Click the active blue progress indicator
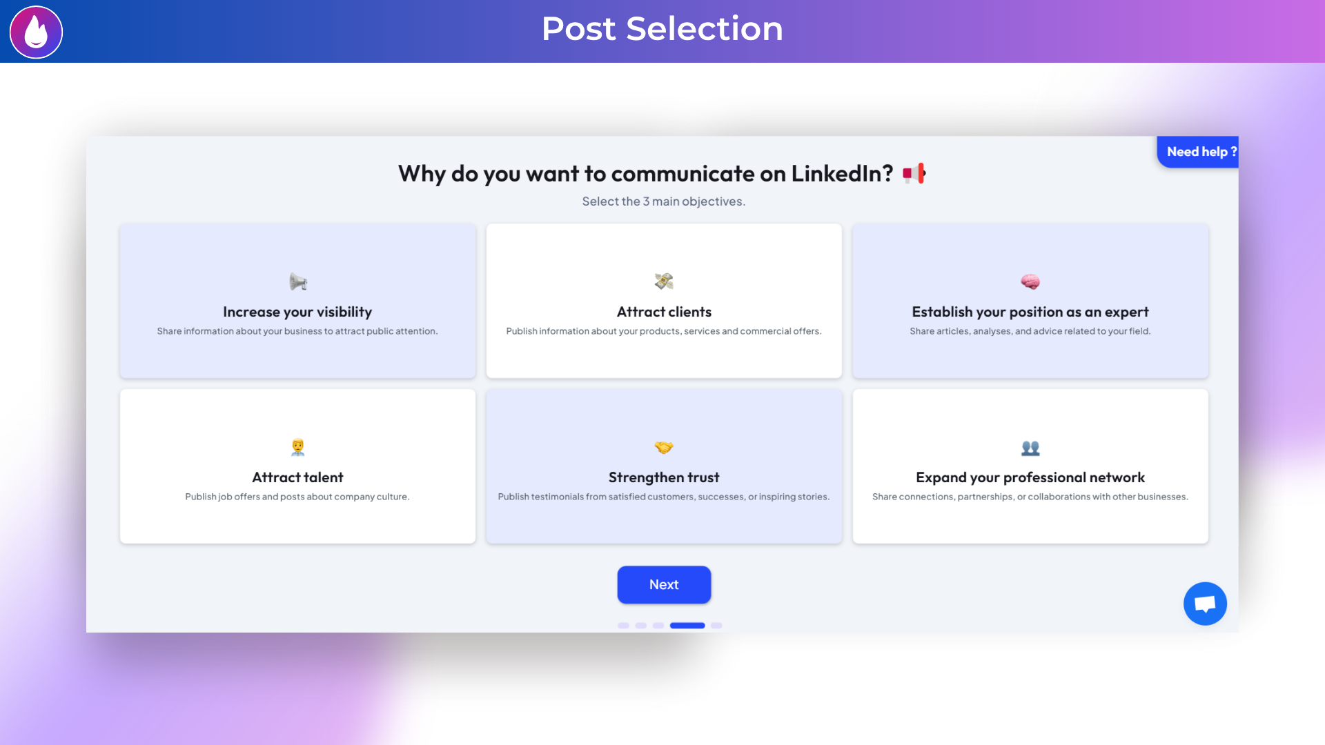The width and height of the screenshot is (1325, 745). (687, 626)
